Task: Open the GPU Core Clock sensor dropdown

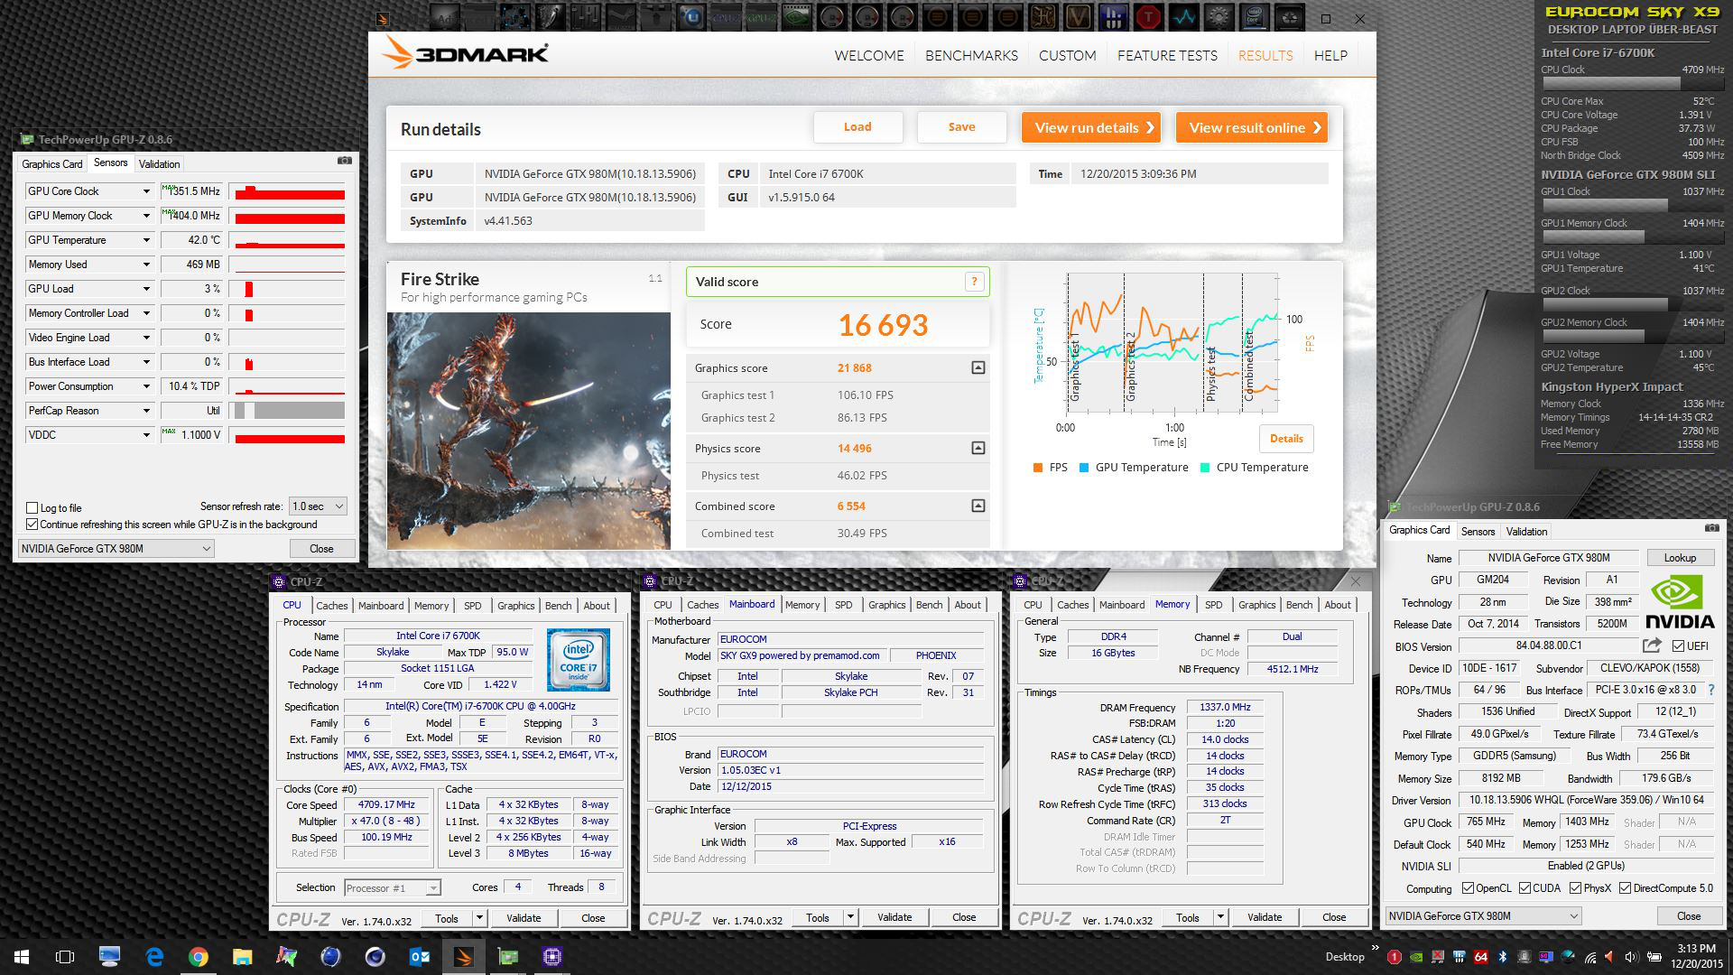Action: 146,191
